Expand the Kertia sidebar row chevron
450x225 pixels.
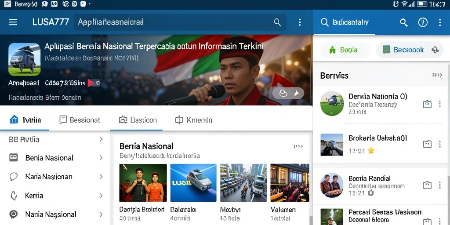click(101, 196)
